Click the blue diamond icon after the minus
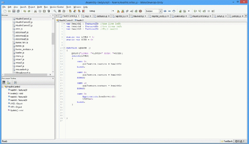Viewport: 249px width, 144px height. coord(174,11)
